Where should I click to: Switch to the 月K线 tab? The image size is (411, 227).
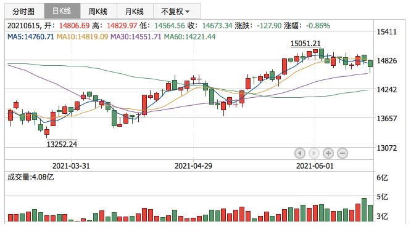[135, 11]
